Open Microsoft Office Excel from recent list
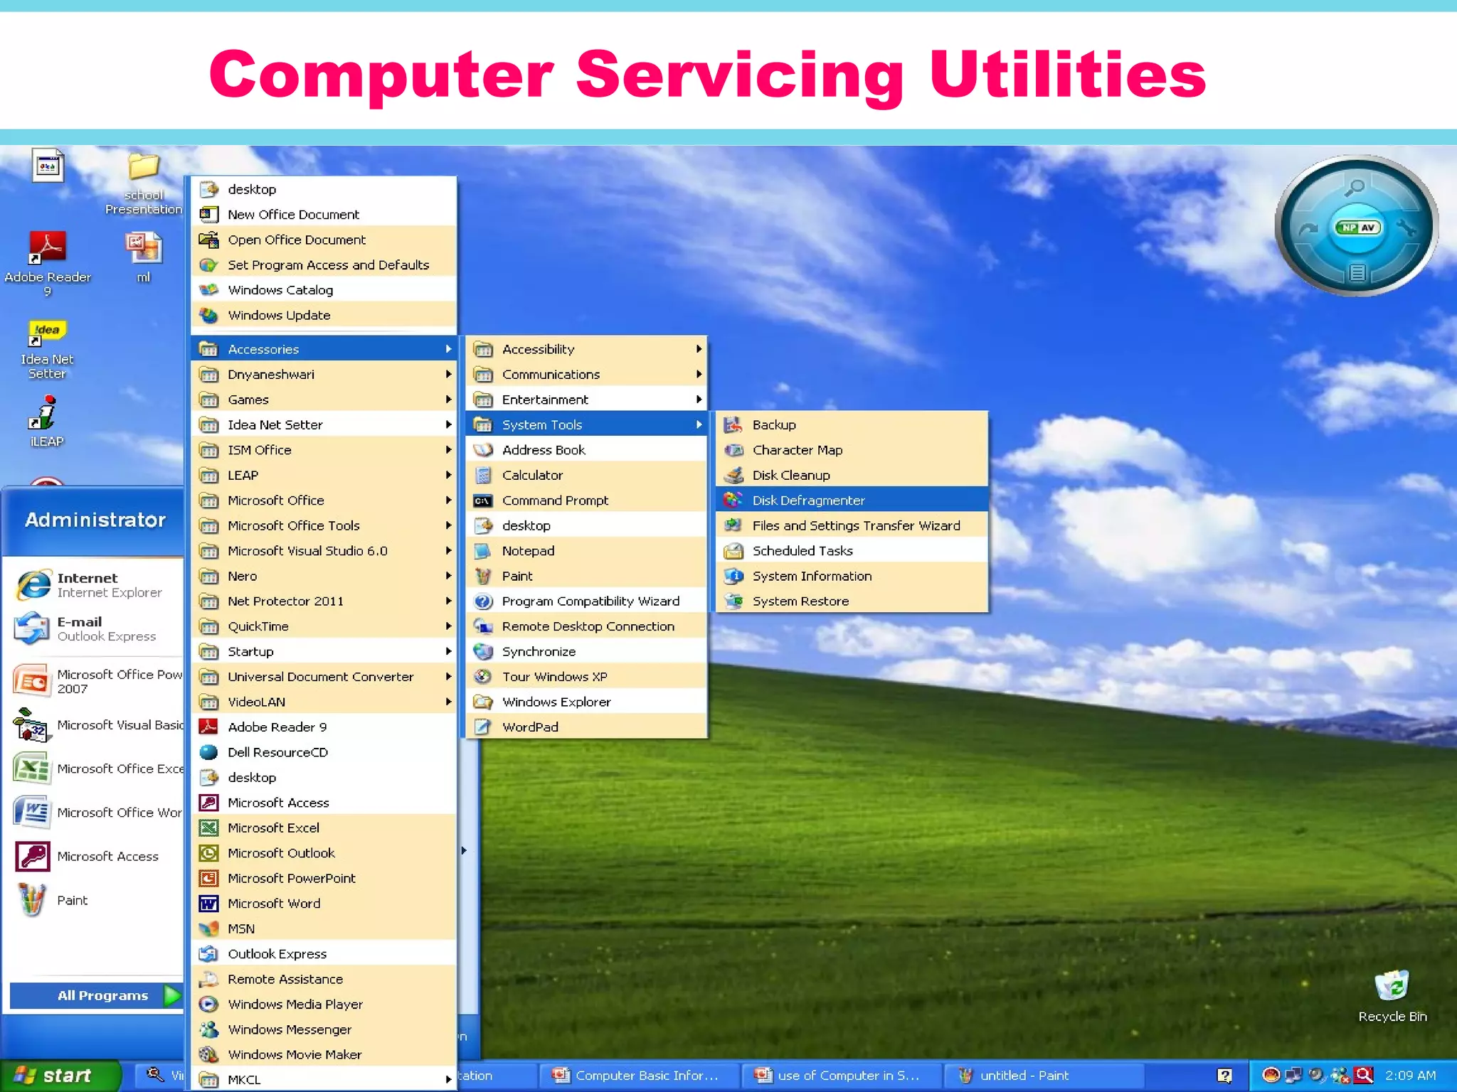This screenshot has width=1457, height=1092. [x=97, y=769]
